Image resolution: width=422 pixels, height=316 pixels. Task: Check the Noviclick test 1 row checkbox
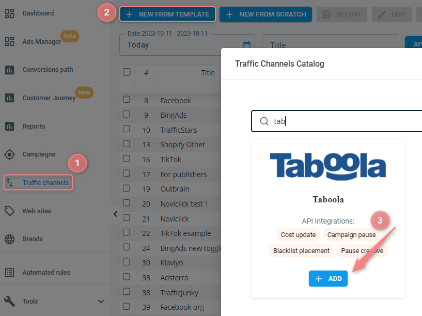pos(127,203)
